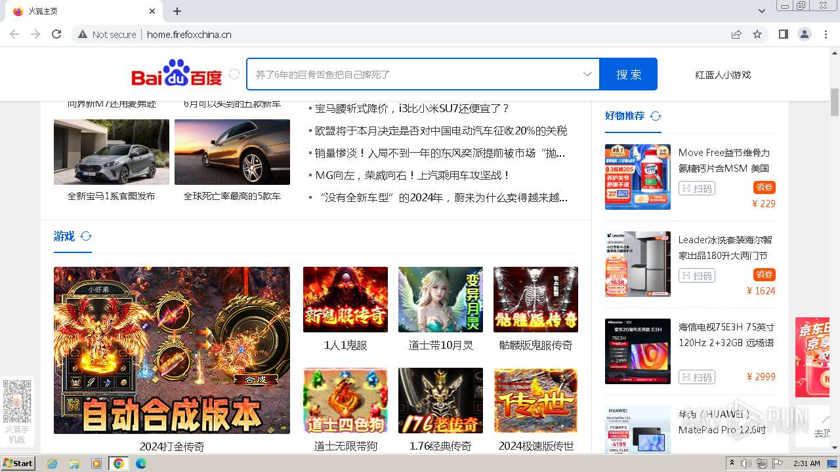Image resolution: width=840 pixels, height=472 pixels.
Task: Show hidden tray icons arrow
Action: pyautogui.click(x=732, y=463)
